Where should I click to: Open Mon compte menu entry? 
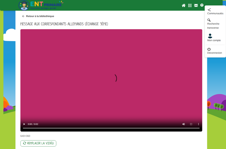coord(214,38)
